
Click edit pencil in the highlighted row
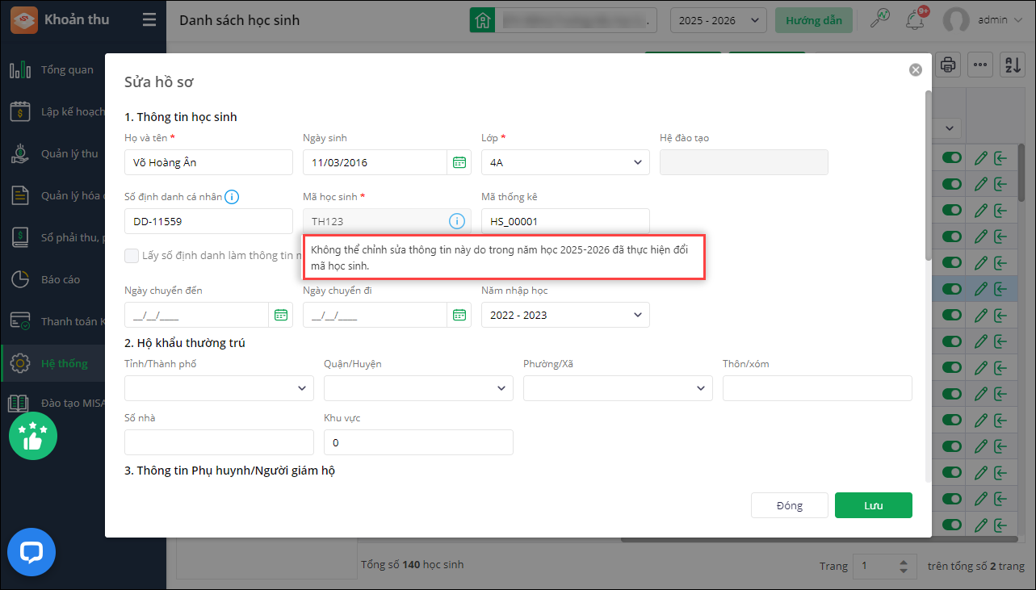pos(981,288)
